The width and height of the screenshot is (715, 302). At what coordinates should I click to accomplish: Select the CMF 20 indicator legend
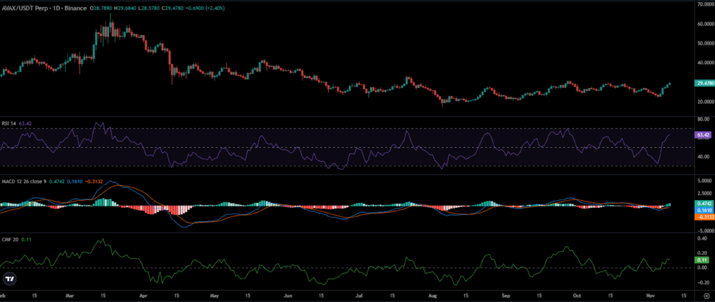pos(10,239)
